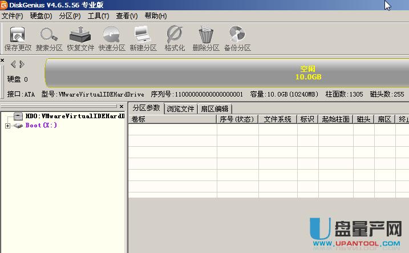
Task: Click the Backup Partition (备份分区) icon
Action: tap(237, 38)
